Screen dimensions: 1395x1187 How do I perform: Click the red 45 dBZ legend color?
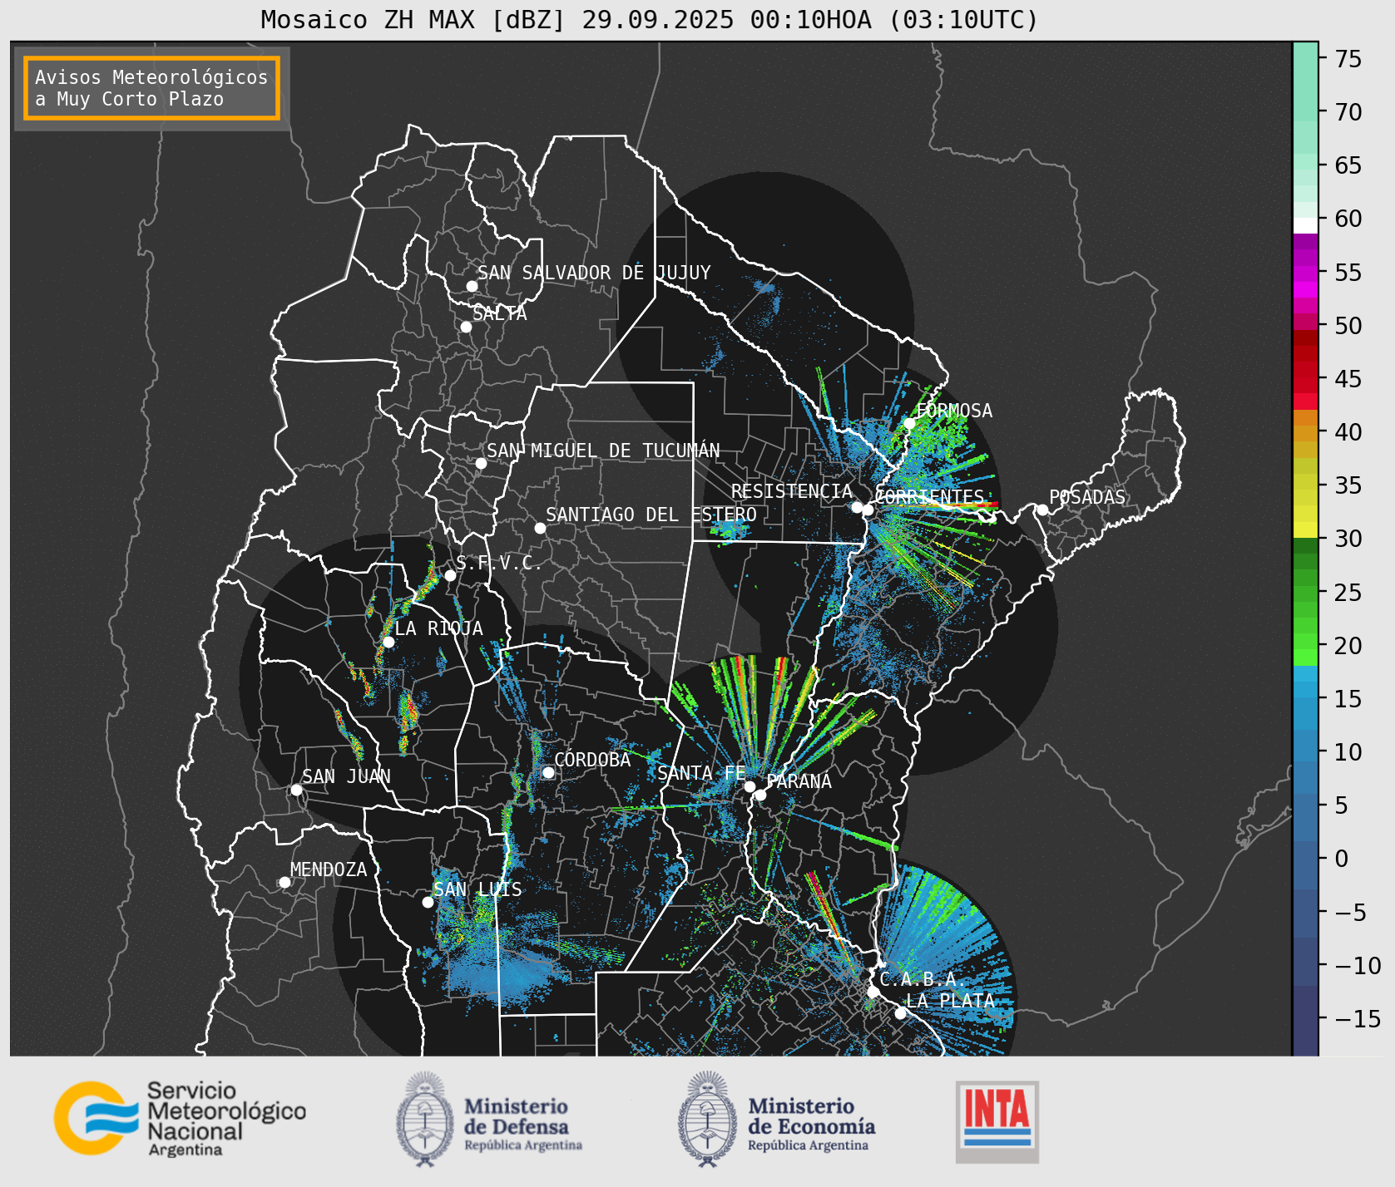point(1305,379)
